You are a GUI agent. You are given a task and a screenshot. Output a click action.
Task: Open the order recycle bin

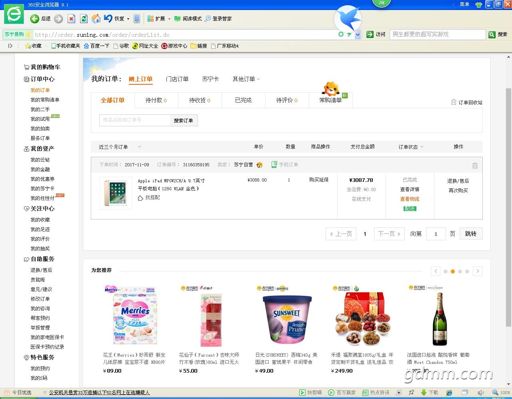coord(466,102)
